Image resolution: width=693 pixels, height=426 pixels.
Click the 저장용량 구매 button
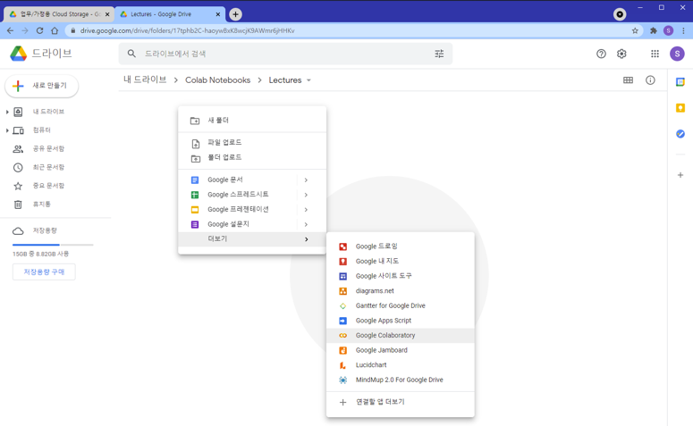point(44,271)
